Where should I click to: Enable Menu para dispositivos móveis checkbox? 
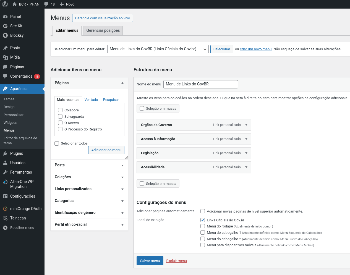203,245
